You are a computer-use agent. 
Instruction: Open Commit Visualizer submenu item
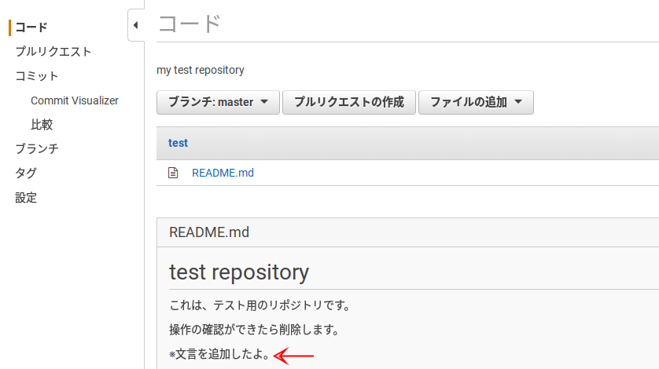pos(75,100)
